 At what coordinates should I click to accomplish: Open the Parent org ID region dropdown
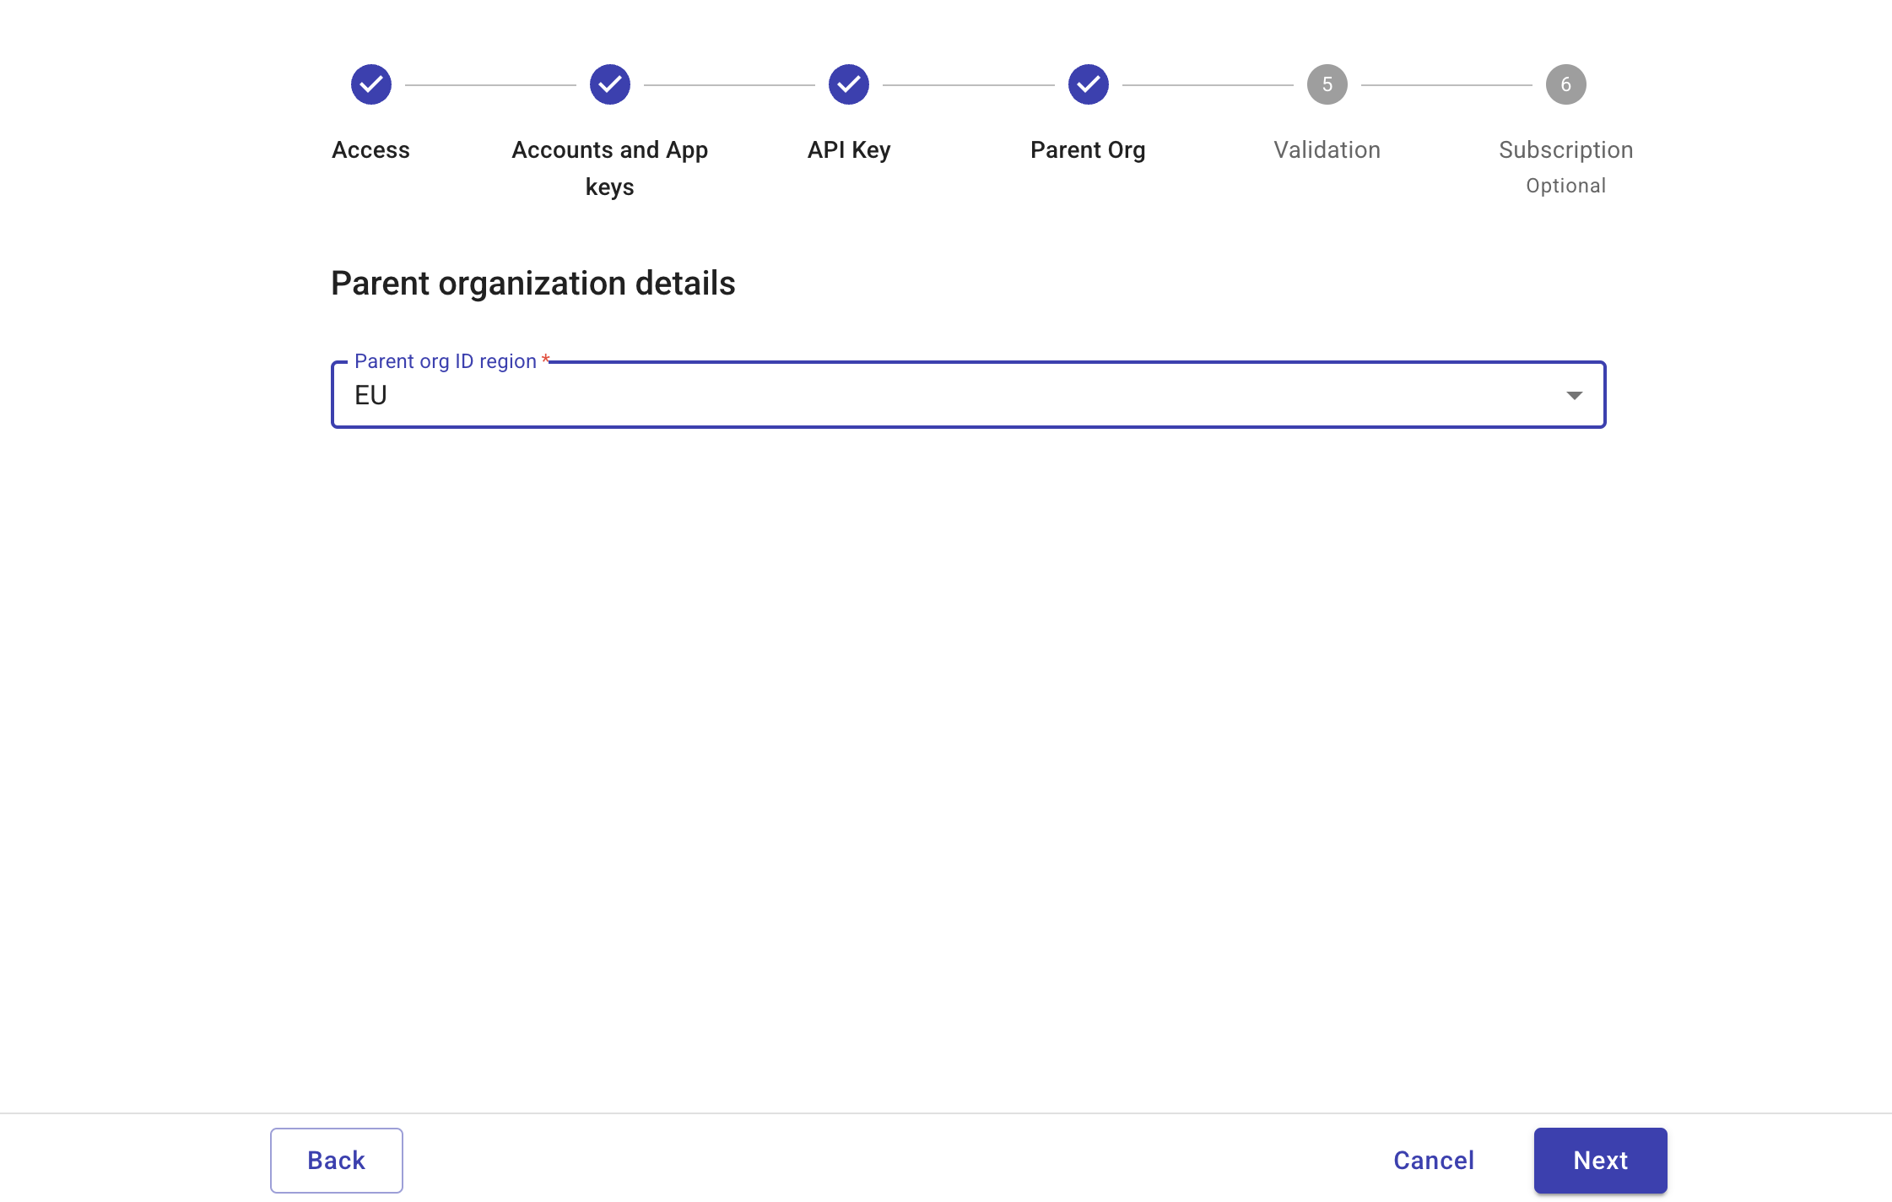point(969,394)
